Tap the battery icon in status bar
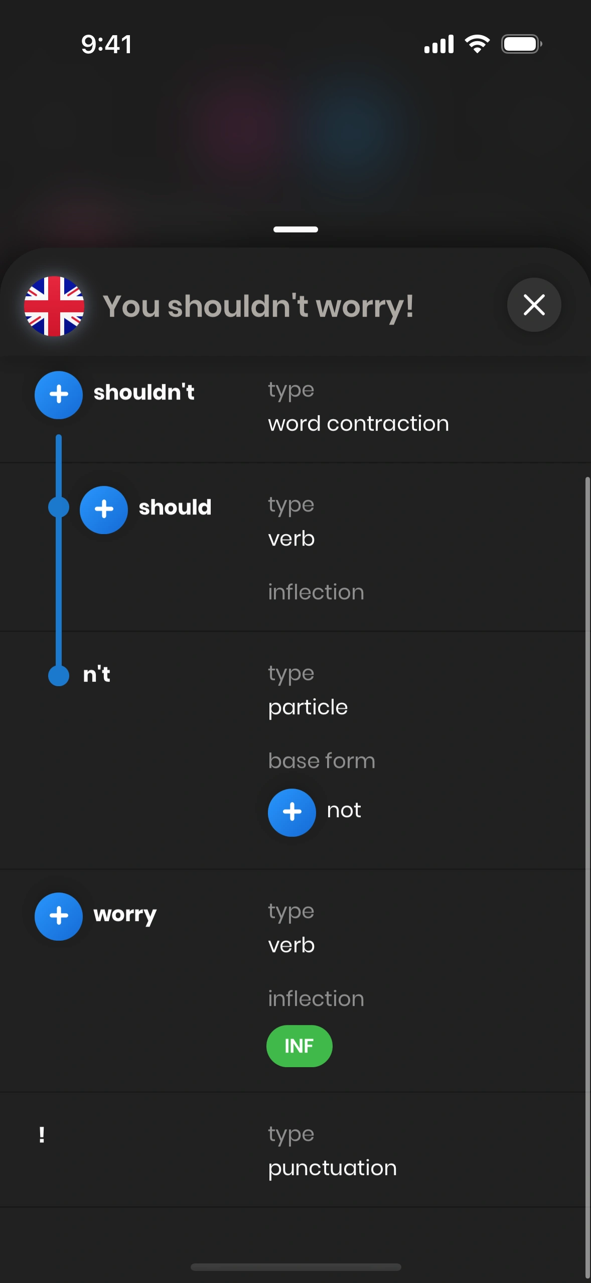591x1283 pixels. [522, 44]
